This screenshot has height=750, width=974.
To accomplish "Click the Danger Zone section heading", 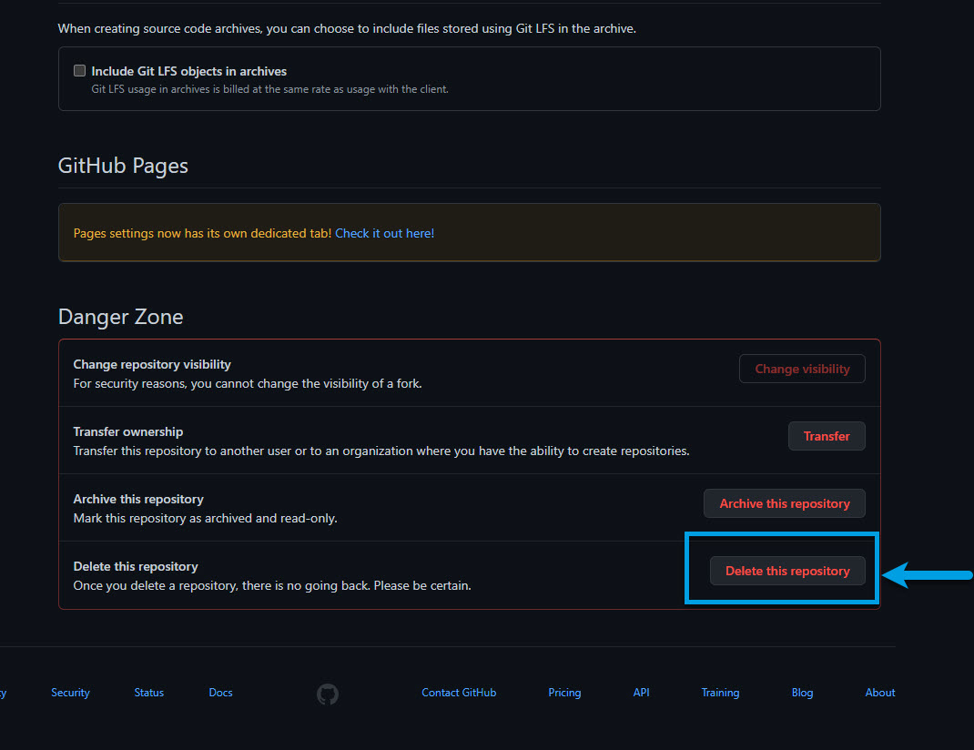I will (121, 317).
